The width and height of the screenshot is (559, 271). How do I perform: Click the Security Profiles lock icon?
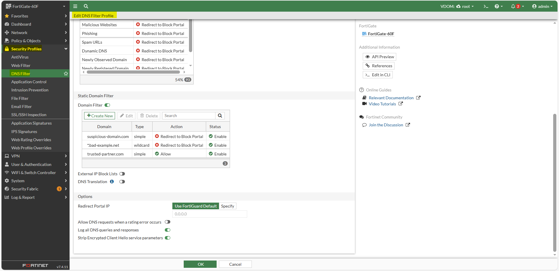click(x=7, y=49)
